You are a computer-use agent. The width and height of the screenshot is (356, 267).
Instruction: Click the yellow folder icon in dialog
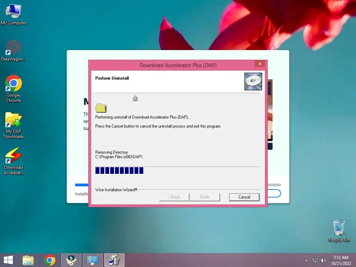pos(101,108)
